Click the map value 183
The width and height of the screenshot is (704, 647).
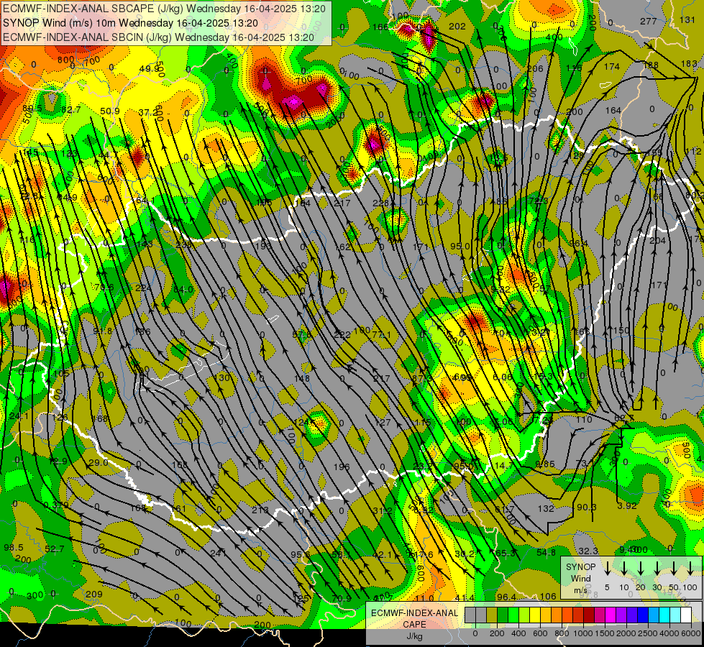click(x=689, y=64)
